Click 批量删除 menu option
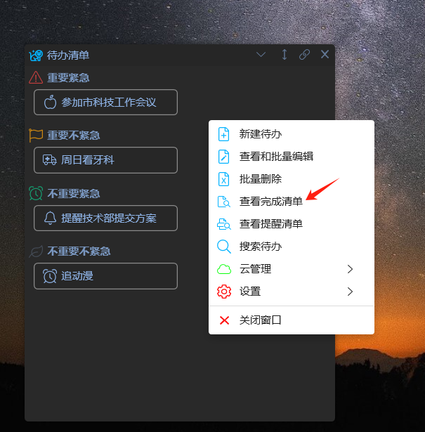The width and height of the screenshot is (425, 432). pos(291,179)
